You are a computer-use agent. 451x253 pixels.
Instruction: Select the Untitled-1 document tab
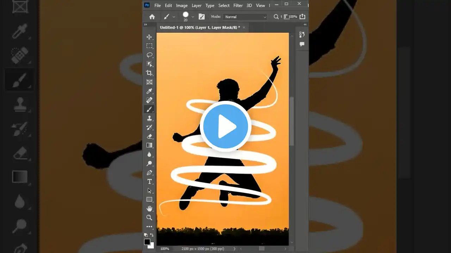200,27
